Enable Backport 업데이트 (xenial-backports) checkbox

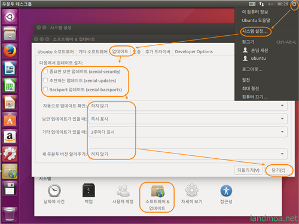(45, 89)
